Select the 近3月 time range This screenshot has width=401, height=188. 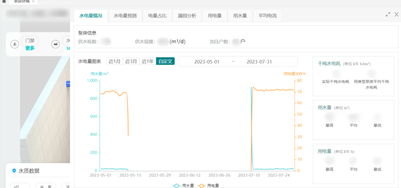[x=131, y=62]
